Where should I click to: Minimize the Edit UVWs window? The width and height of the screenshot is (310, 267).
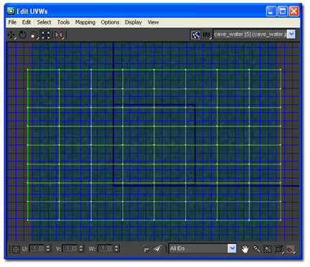271,11
